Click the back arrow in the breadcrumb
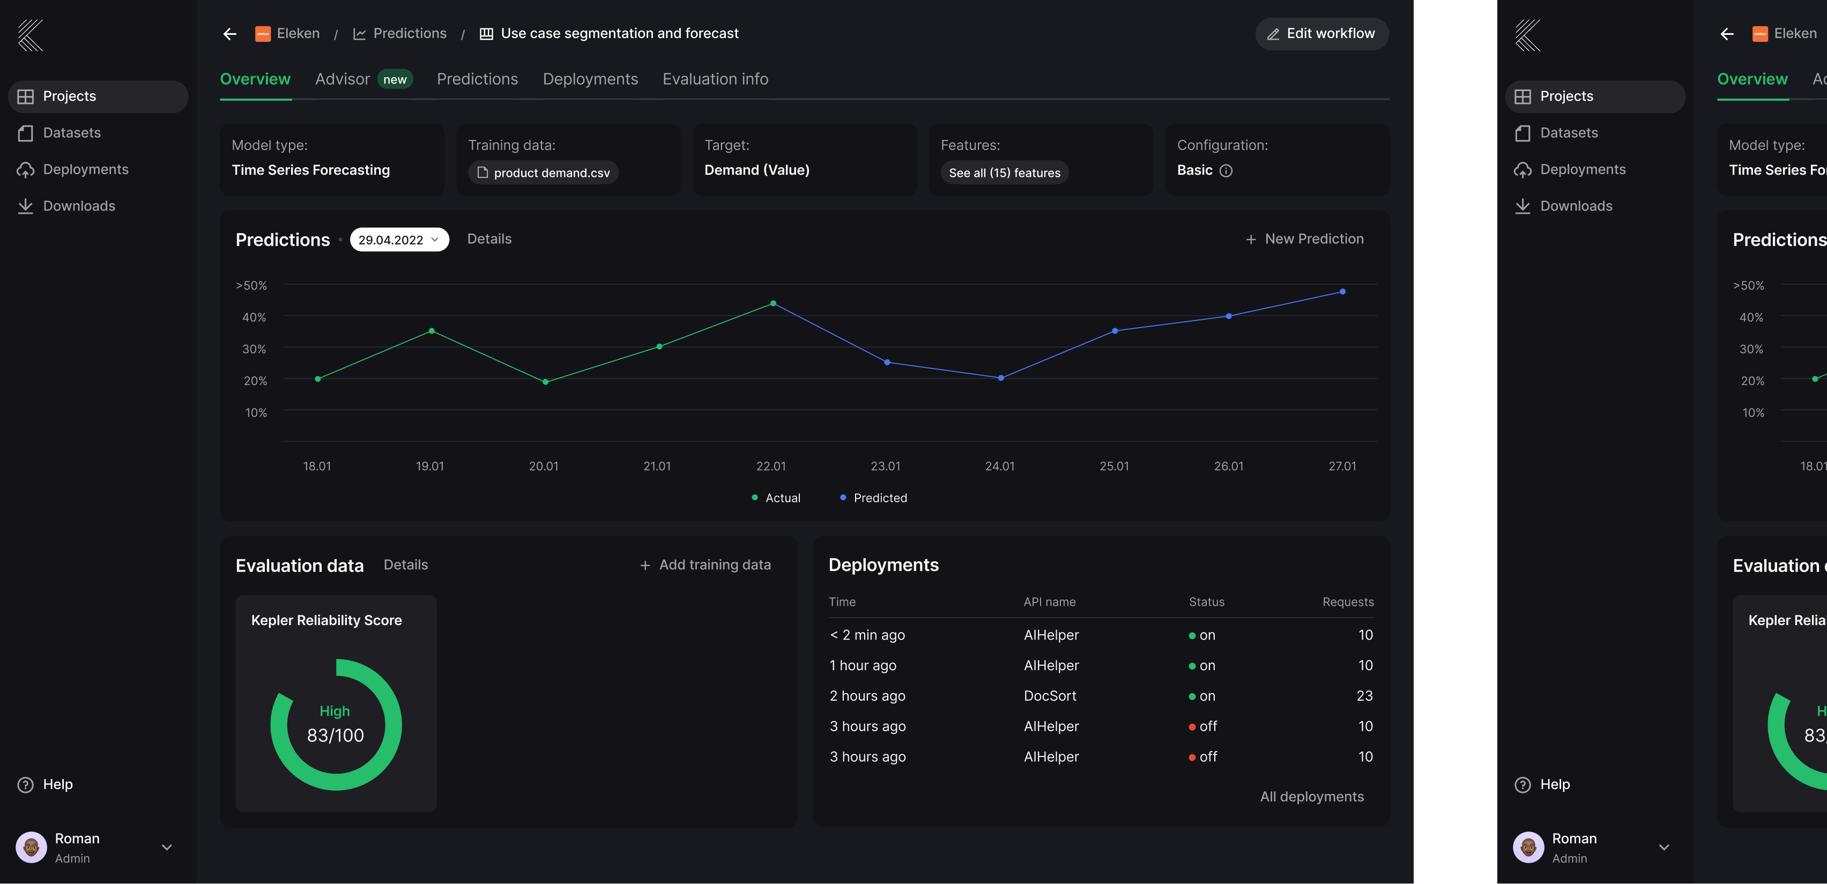The height and width of the screenshot is (884, 1827). click(x=229, y=34)
